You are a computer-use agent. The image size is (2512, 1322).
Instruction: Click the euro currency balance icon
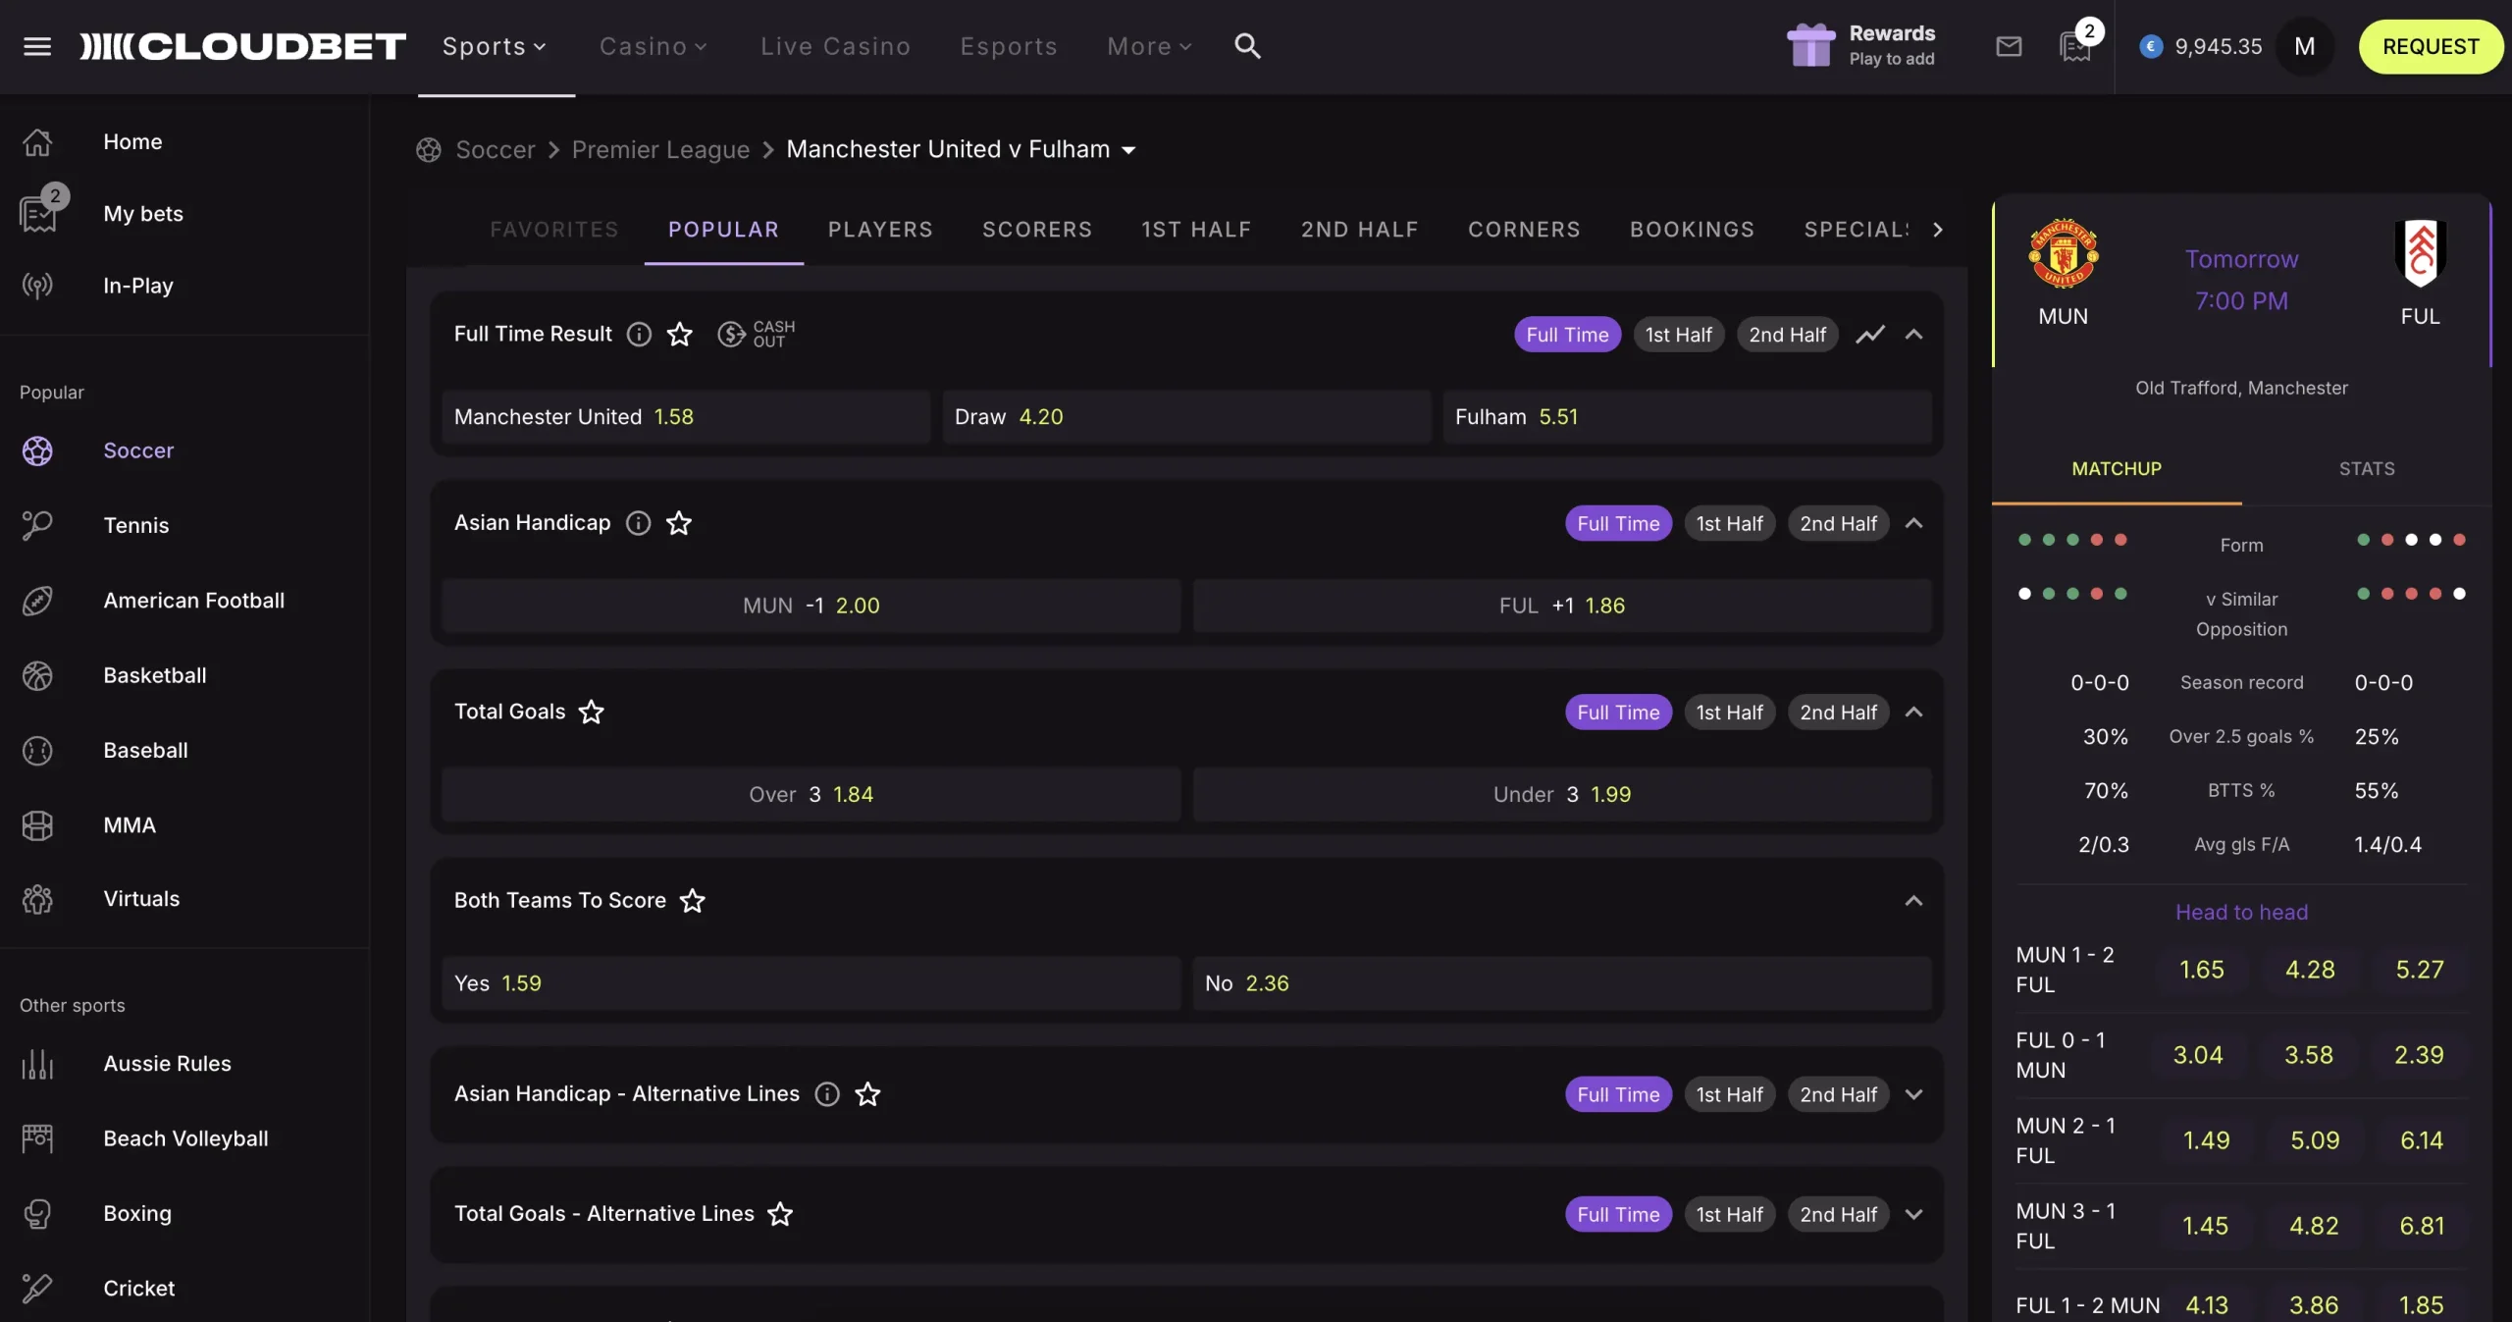tap(2151, 46)
